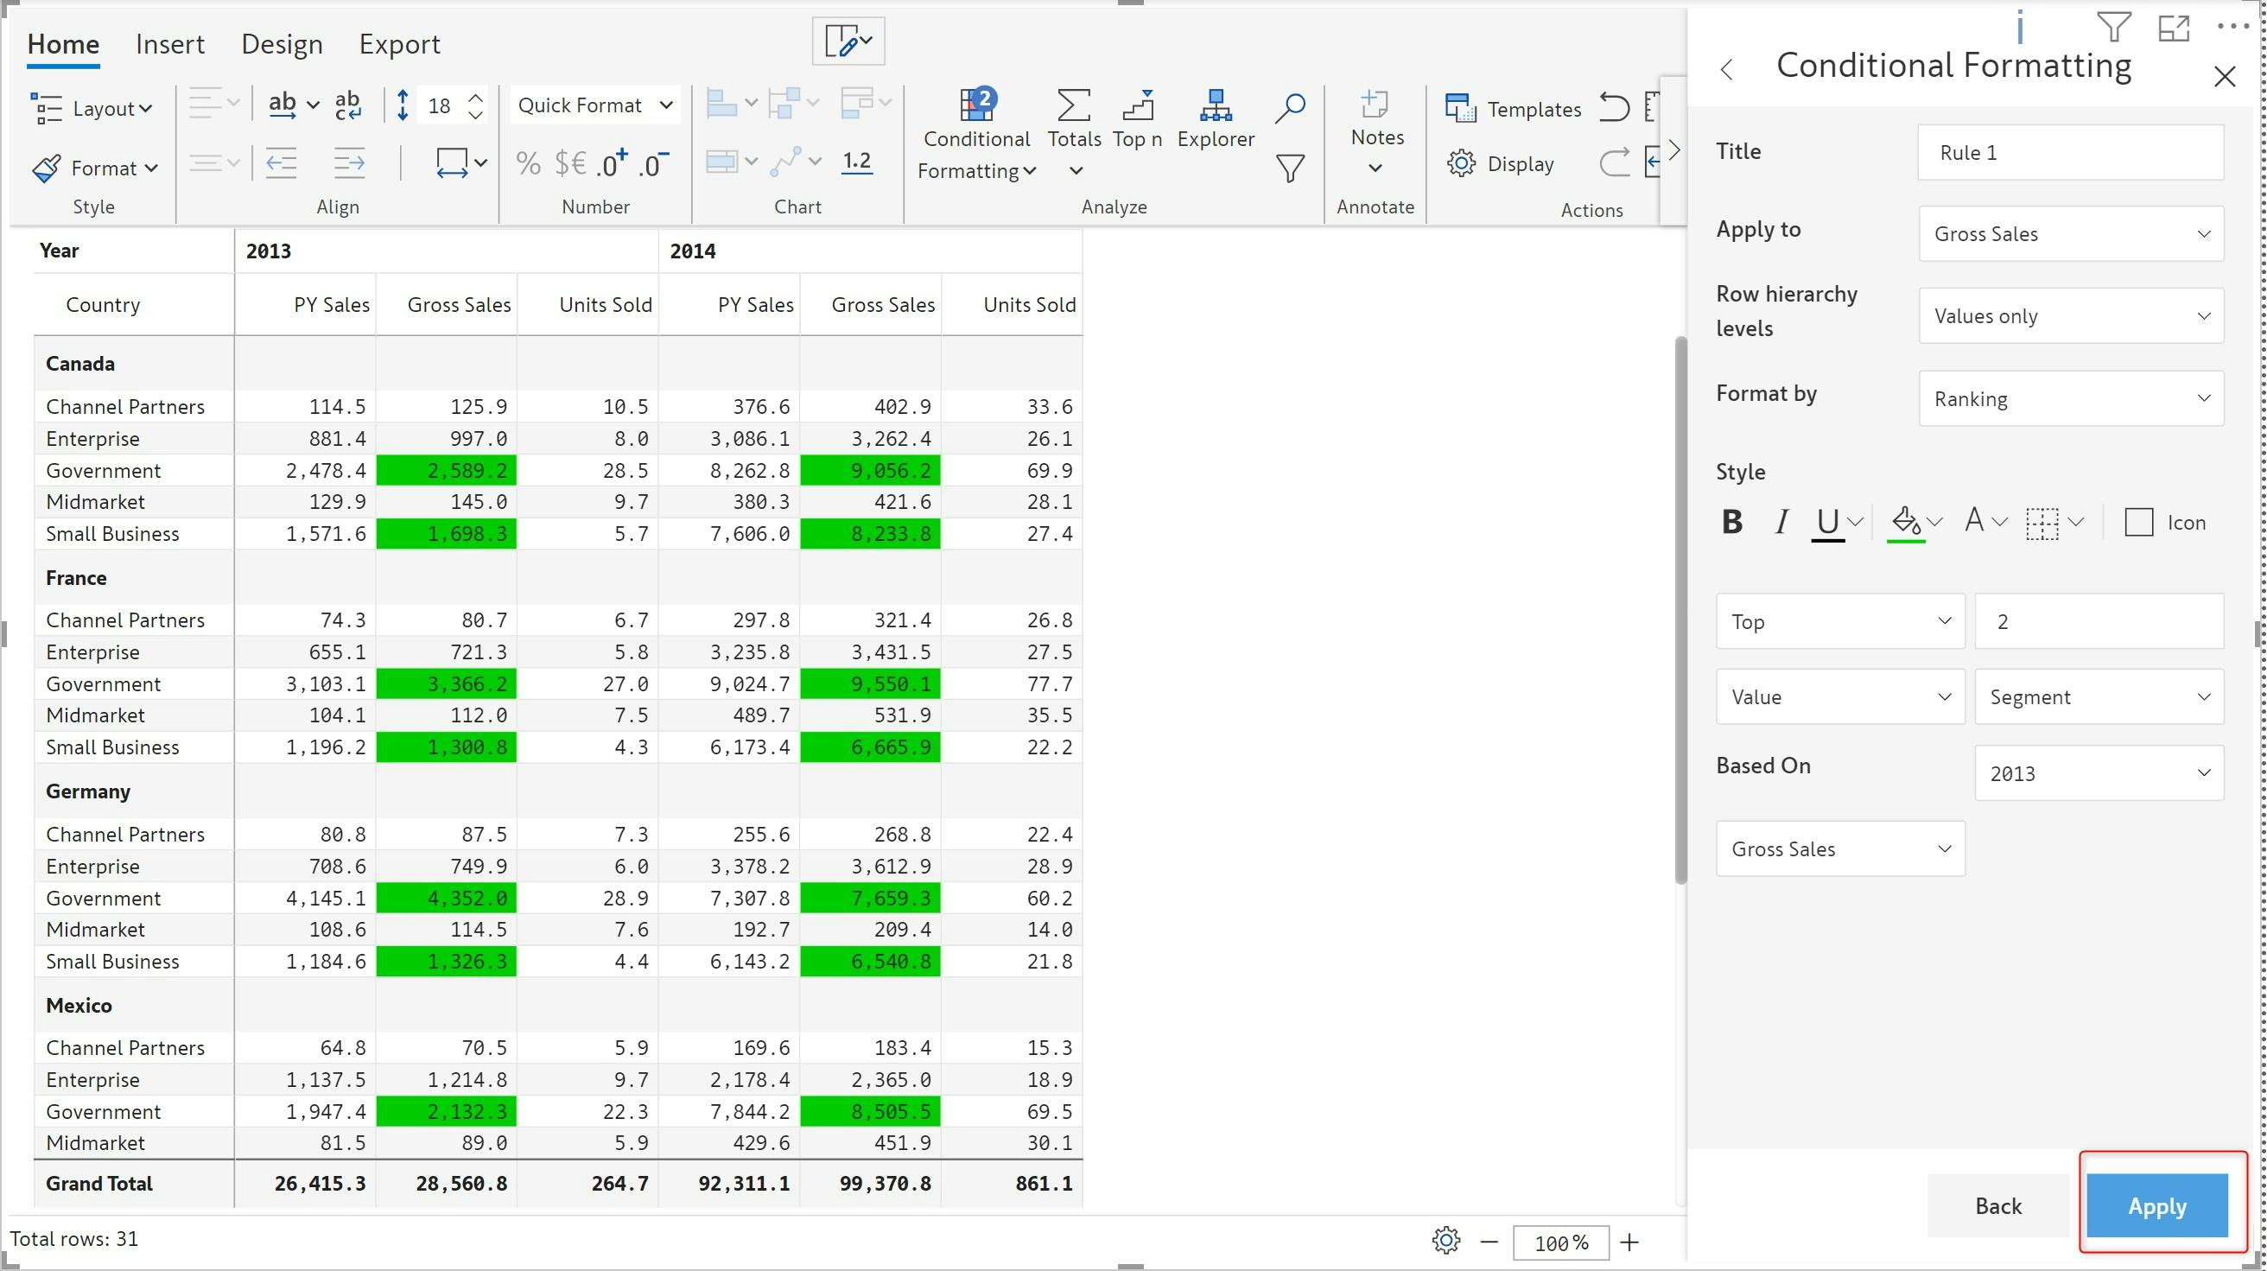The image size is (2267, 1271).
Task: Switch to the Design tab
Action: click(282, 44)
